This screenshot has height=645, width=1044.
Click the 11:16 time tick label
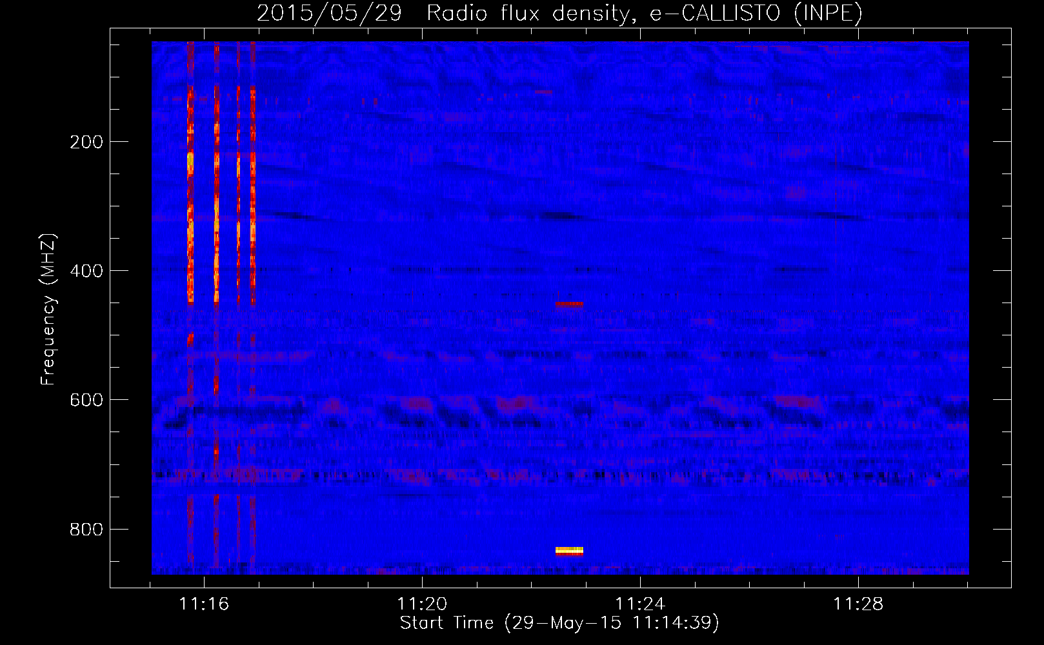204,604
